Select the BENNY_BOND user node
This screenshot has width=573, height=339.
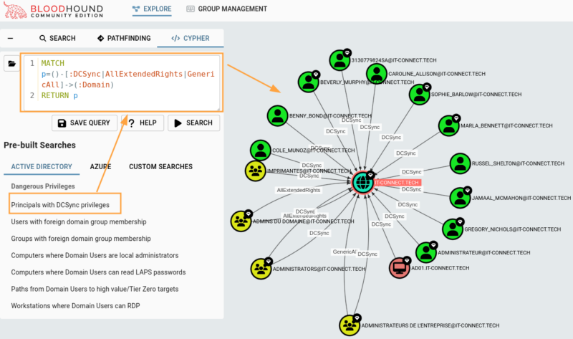(278, 116)
